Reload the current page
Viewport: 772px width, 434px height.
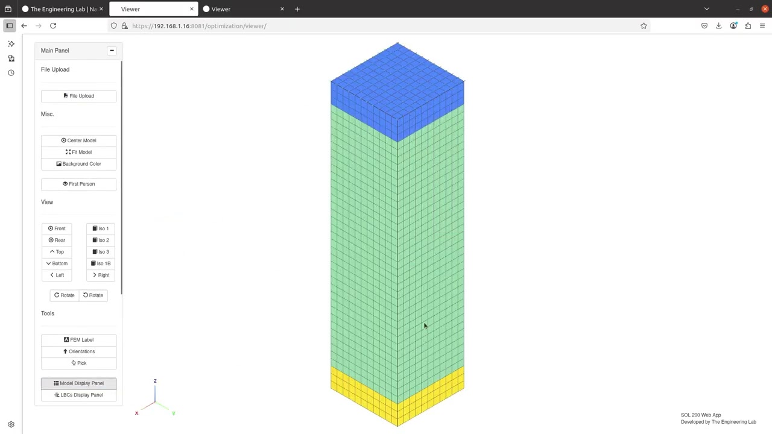click(x=53, y=26)
